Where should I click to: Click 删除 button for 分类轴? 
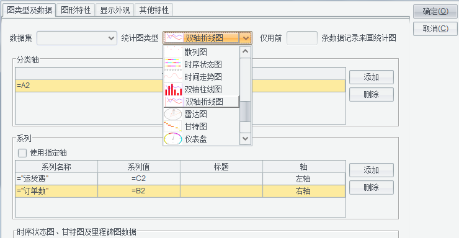click(x=371, y=94)
